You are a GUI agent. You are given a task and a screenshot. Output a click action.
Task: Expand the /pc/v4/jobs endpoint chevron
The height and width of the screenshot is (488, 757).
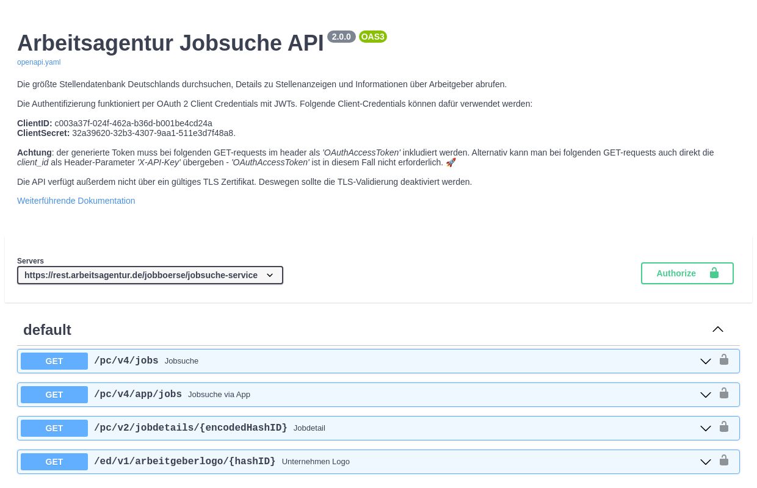pos(706,361)
